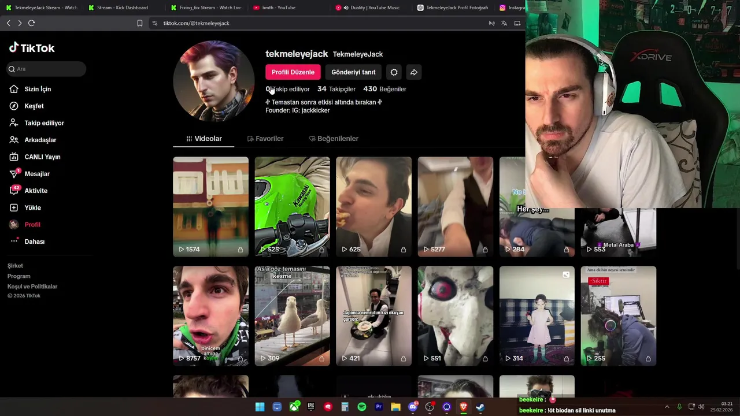
Task: Open the 34 Takipçiler followers list
Action: [336, 89]
